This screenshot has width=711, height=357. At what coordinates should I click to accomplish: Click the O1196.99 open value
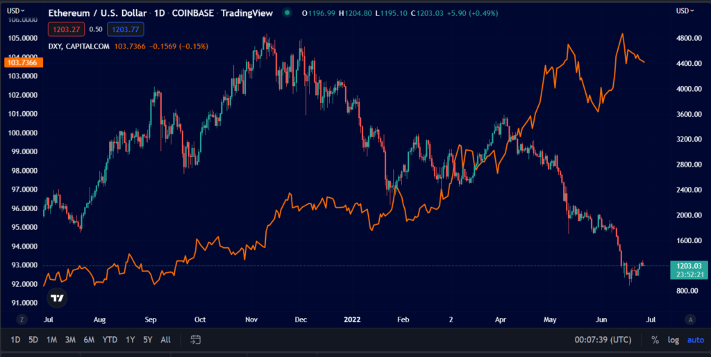tap(318, 13)
